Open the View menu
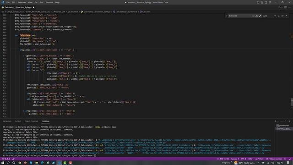 pos(30,2)
